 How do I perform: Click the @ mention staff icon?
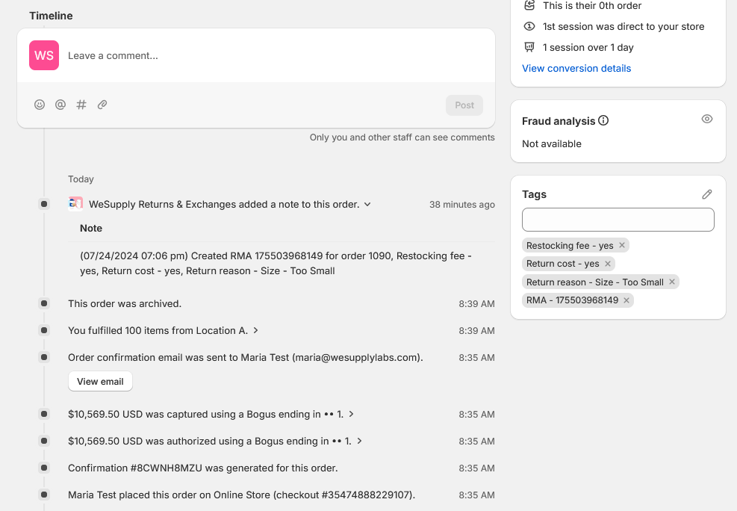[x=60, y=105]
